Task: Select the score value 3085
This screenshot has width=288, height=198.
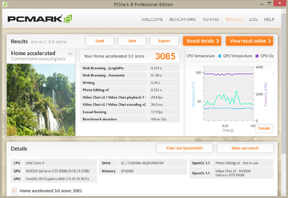Action: coord(165,56)
